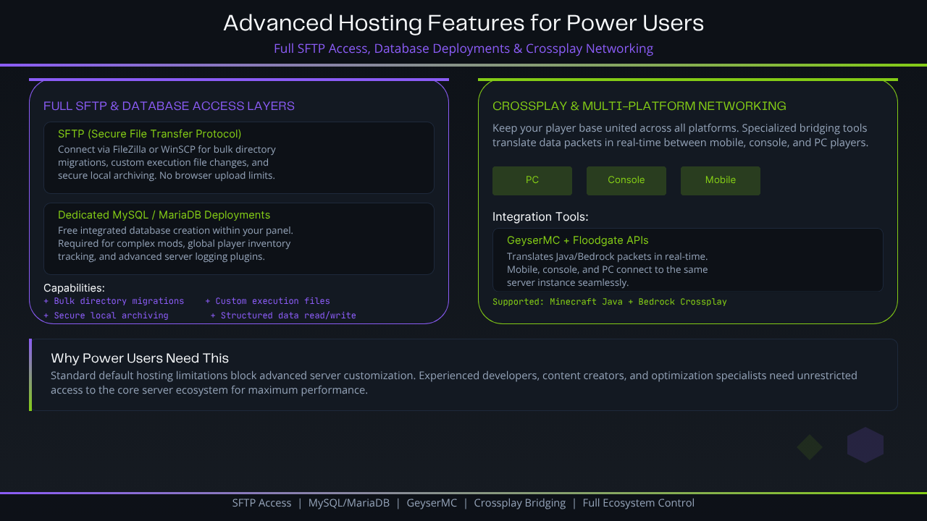The width and height of the screenshot is (927, 521).
Task: Click the 'Standard default hosting limitations' paragraph
Action: tap(454, 383)
